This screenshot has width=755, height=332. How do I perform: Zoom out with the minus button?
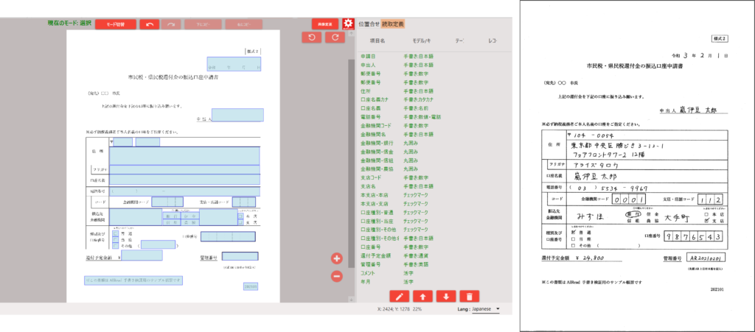coord(337,276)
